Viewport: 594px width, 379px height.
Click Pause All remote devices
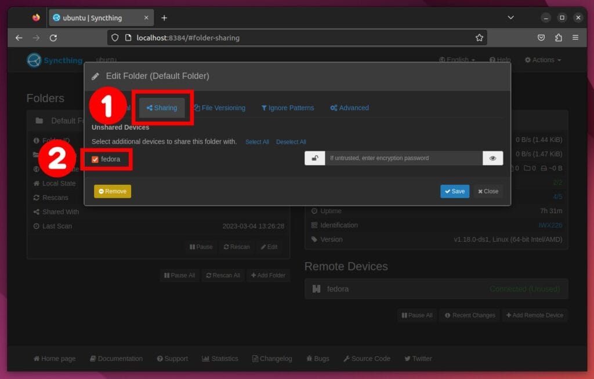pos(417,315)
